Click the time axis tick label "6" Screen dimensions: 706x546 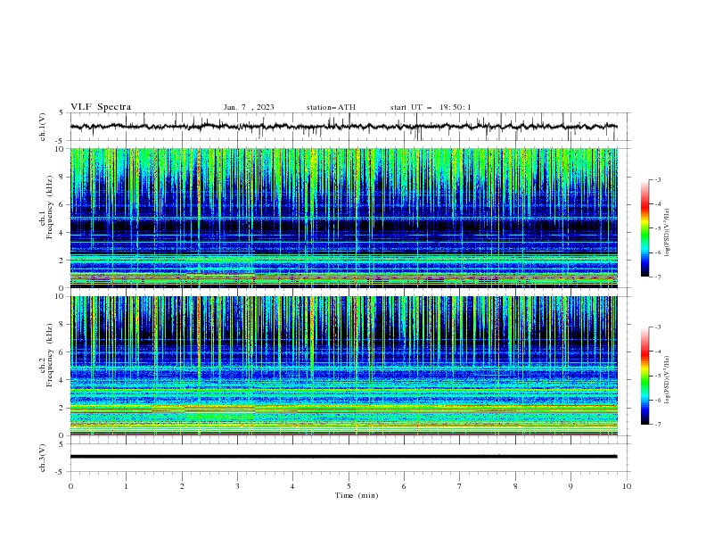pos(404,486)
